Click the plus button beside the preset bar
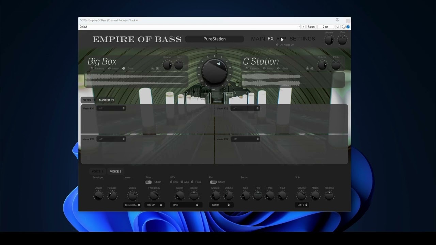 pos(303,27)
